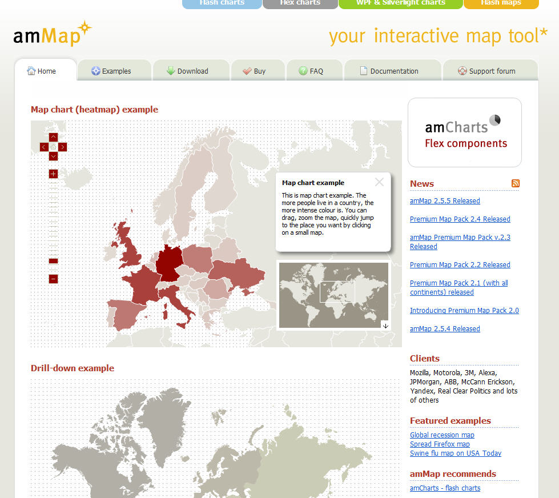Zoom in using the plus icon
The image size is (559, 498).
click(53, 174)
